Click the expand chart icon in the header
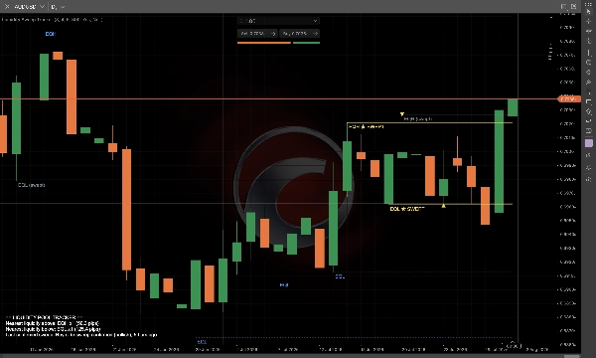Image resolution: width=596 pixels, height=358 pixels. coord(573,7)
